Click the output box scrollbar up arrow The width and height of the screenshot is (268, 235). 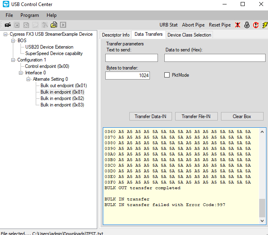pos(262,132)
